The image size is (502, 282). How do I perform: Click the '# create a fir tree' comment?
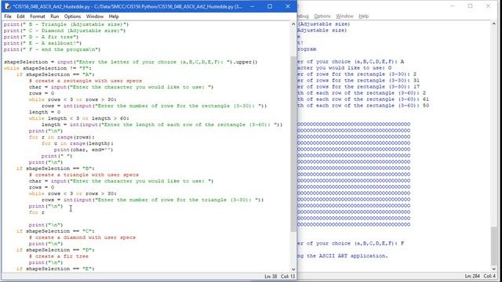[59, 256]
